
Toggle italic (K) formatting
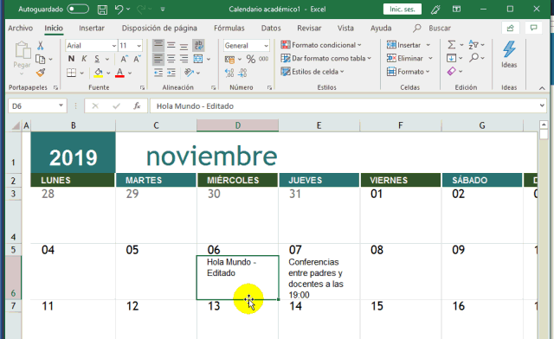point(84,59)
